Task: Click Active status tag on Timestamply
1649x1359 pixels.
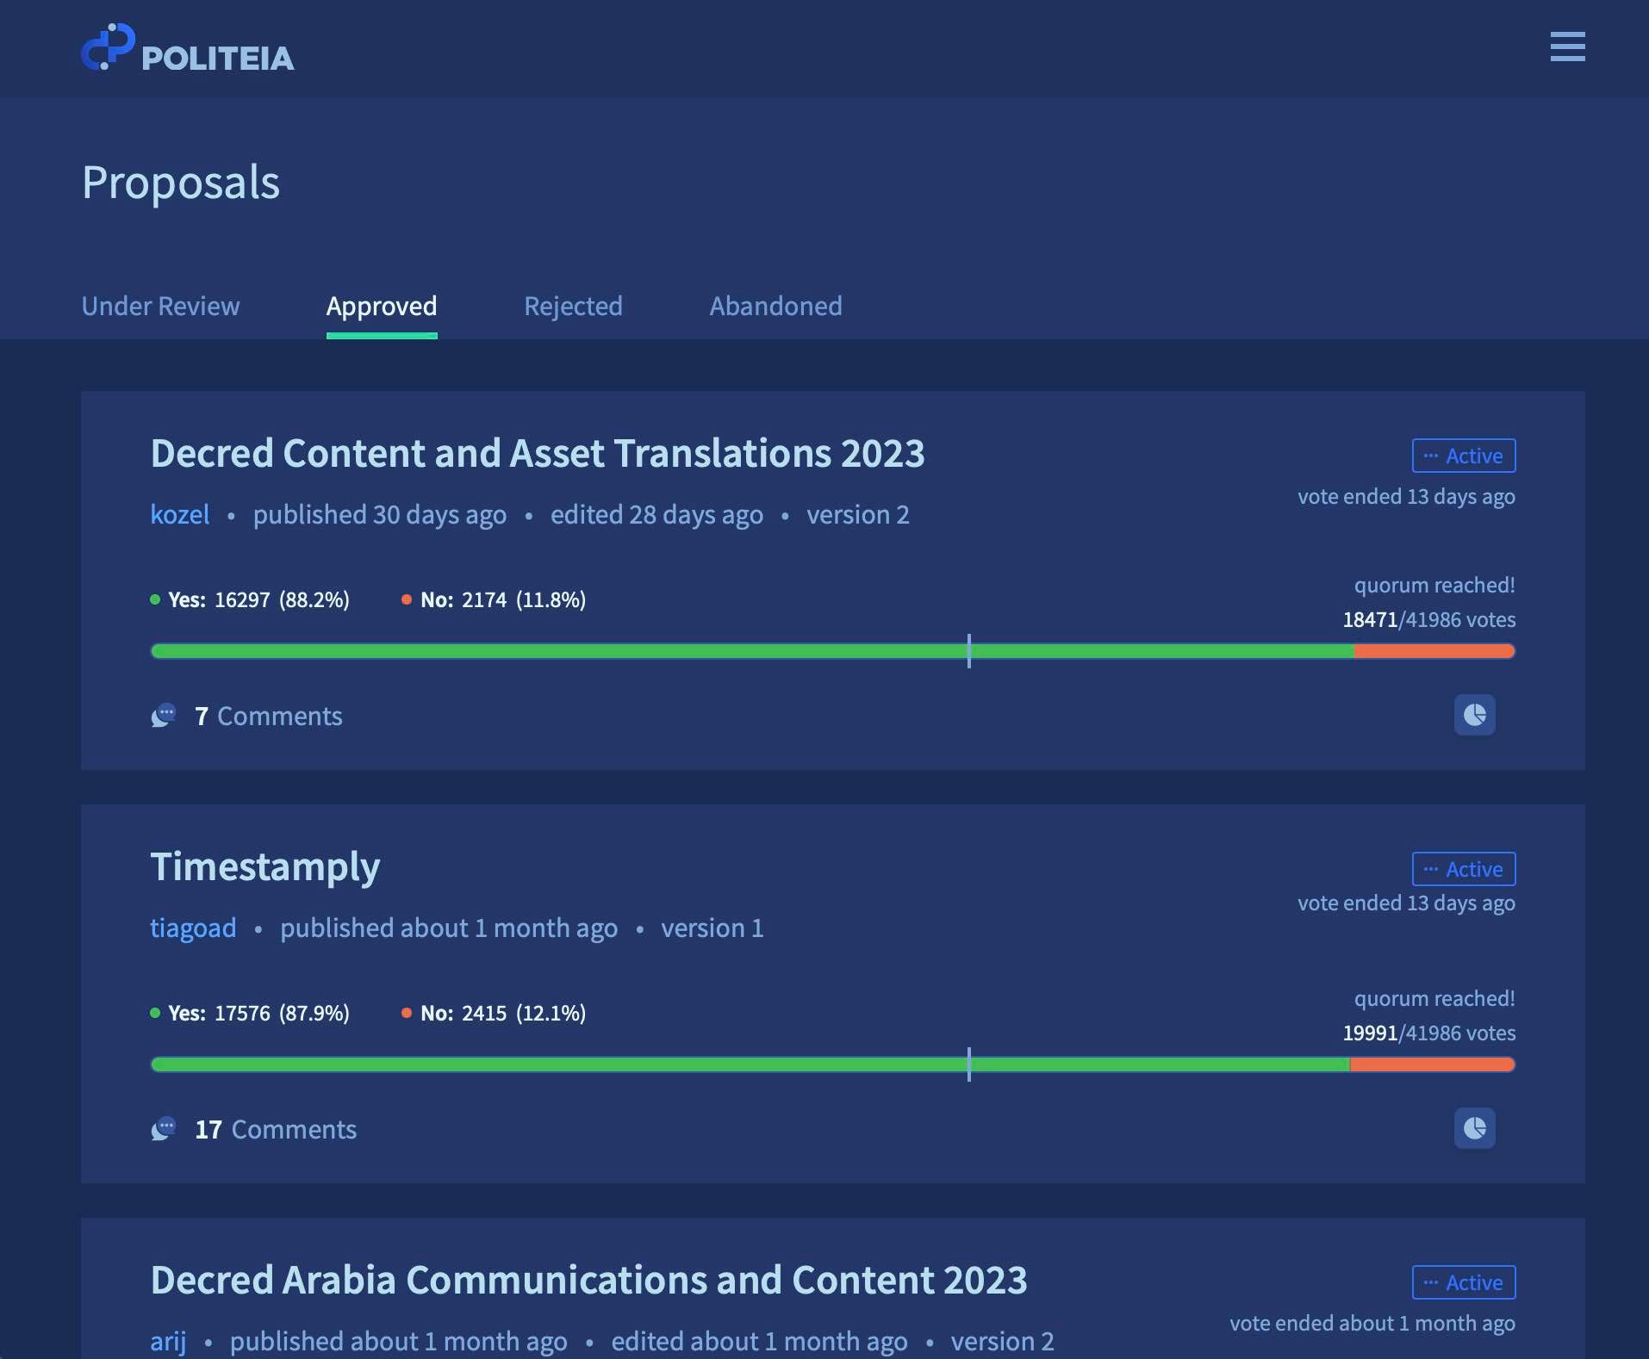Action: click(x=1464, y=869)
